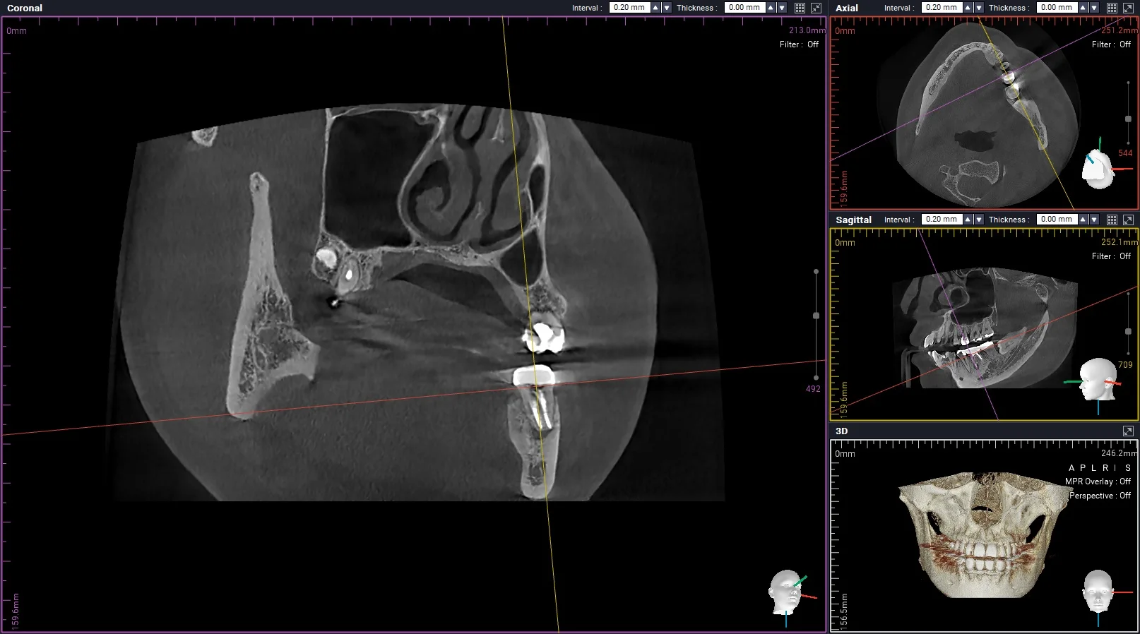Click the 213.0mm ruler label in Coronal
The width and height of the screenshot is (1140, 634).
pyautogui.click(x=807, y=30)
